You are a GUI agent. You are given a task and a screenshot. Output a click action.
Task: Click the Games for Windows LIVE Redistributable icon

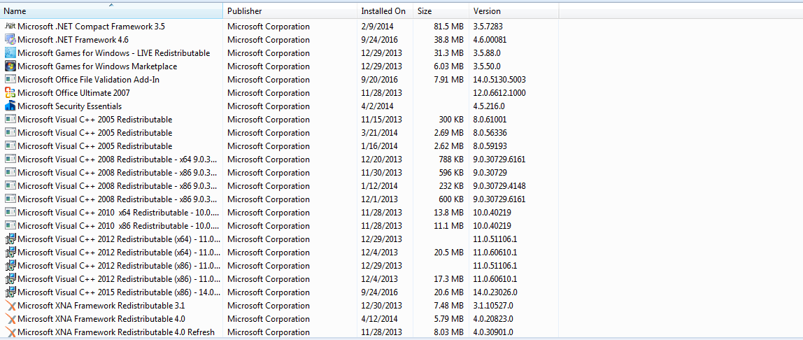tap(10, 52)
